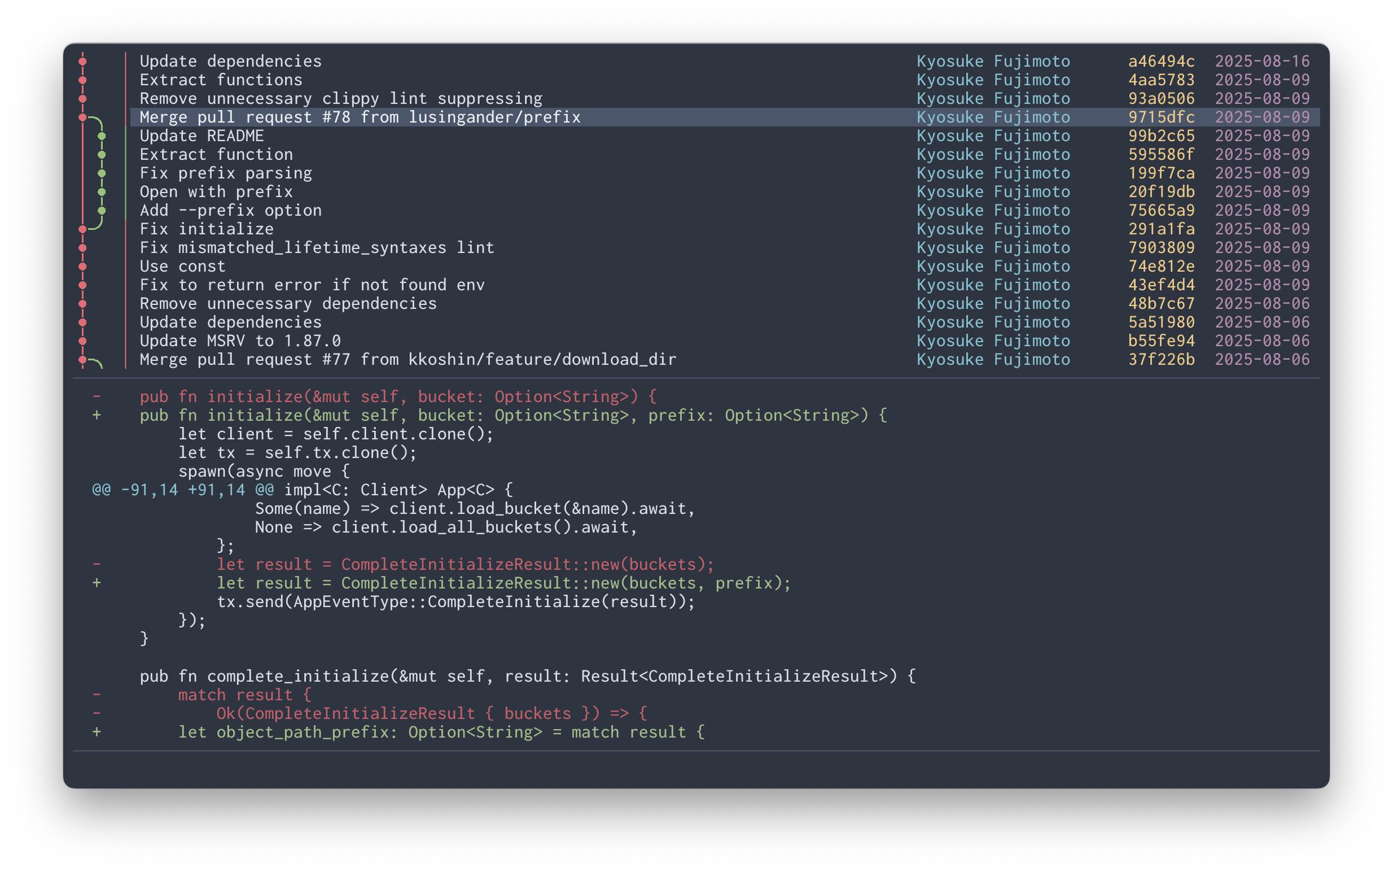Click commit hash 595586f

(1160, 155)
